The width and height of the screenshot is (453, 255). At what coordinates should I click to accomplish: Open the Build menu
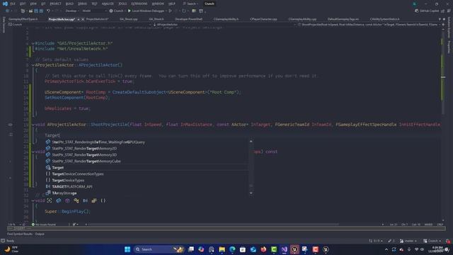click(x=69, y=4)
